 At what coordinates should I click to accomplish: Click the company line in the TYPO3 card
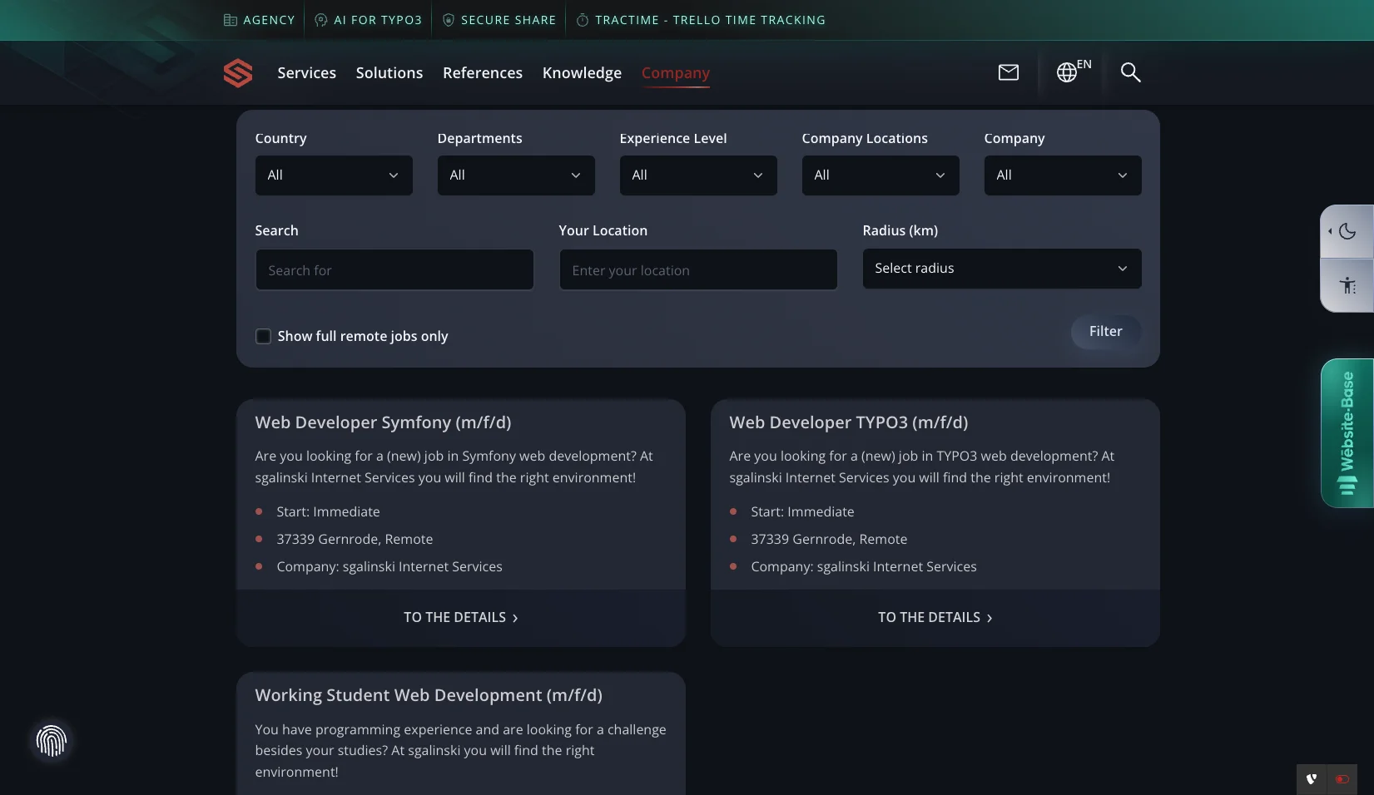(x=864, y=566)
